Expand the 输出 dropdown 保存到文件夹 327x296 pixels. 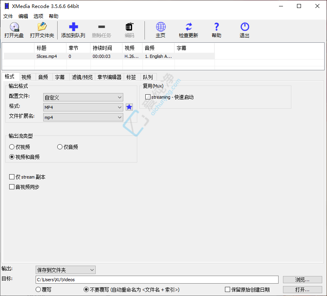coord(66,270)
